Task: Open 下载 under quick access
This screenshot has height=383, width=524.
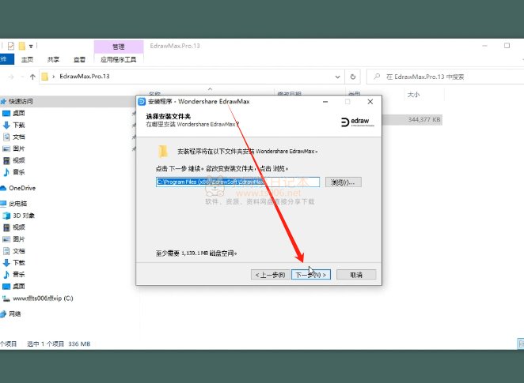Action: (x=19, y=125)
